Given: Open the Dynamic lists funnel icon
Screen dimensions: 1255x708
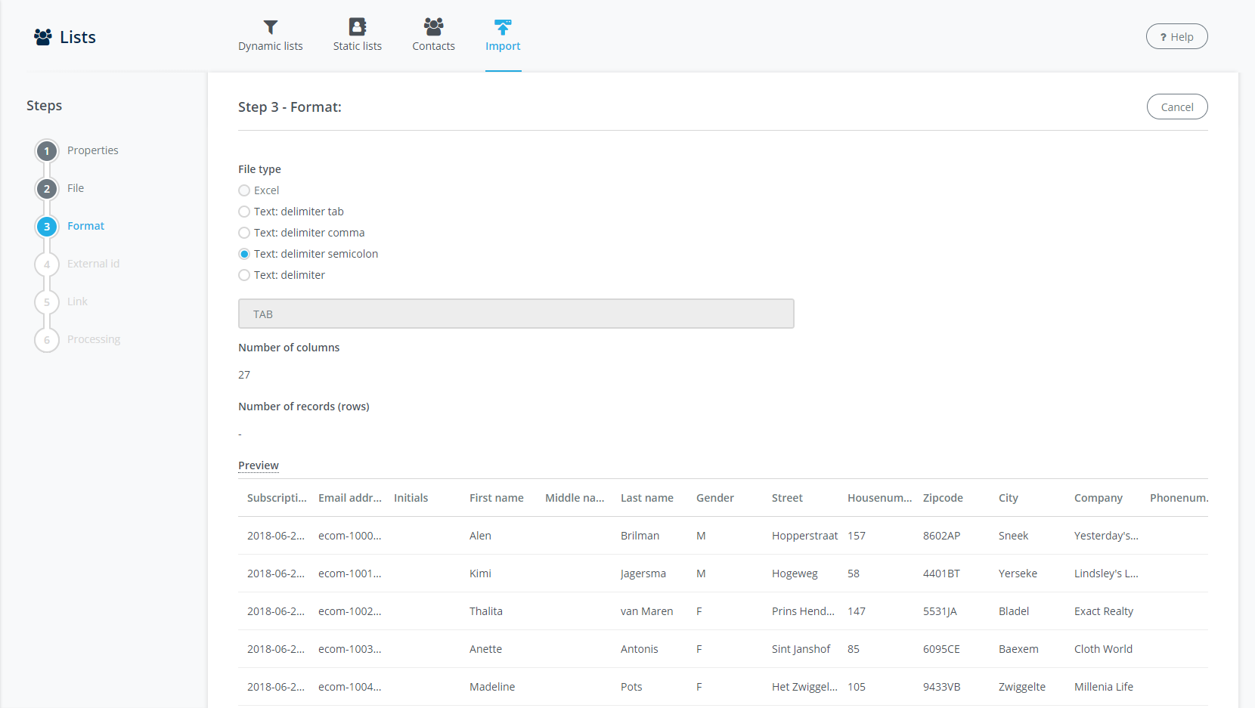Looking at the screenshot, I should tap(271, 27).
